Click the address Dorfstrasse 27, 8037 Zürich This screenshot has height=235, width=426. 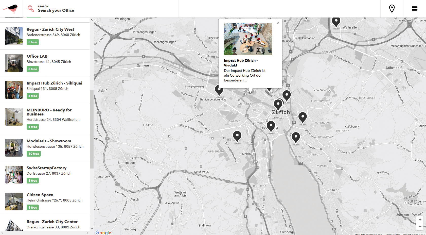tap(49, 173)
